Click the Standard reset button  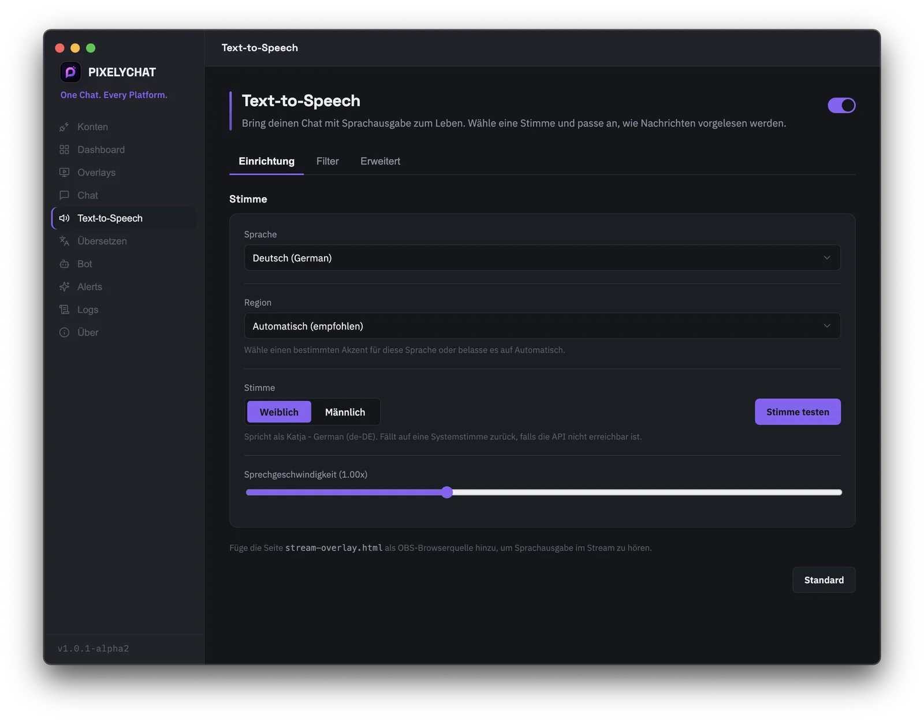point(824,580)
